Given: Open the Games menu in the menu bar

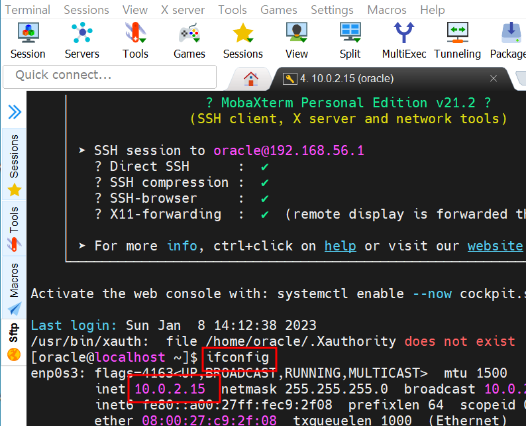Looking at the screenshot, I should point(278,10).
